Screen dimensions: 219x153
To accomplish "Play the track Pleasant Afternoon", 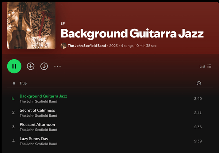I will (x=37, y=125).
